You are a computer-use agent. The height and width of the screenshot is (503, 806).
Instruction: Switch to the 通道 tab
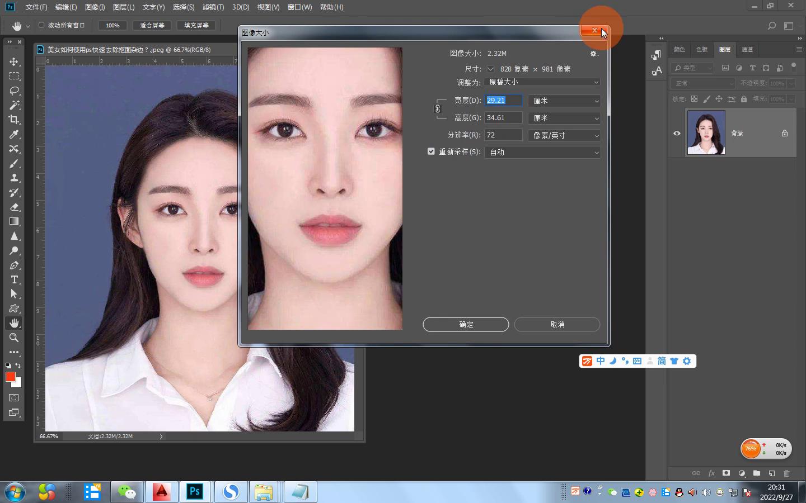click(x=747, y=50)
